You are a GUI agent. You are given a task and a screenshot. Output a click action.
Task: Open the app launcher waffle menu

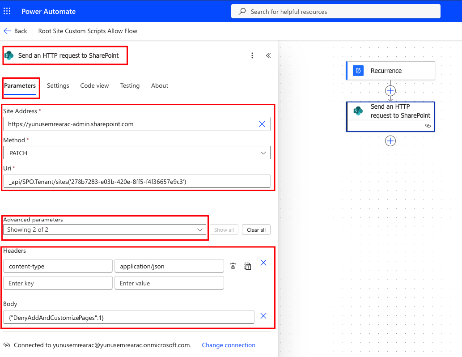7,11
